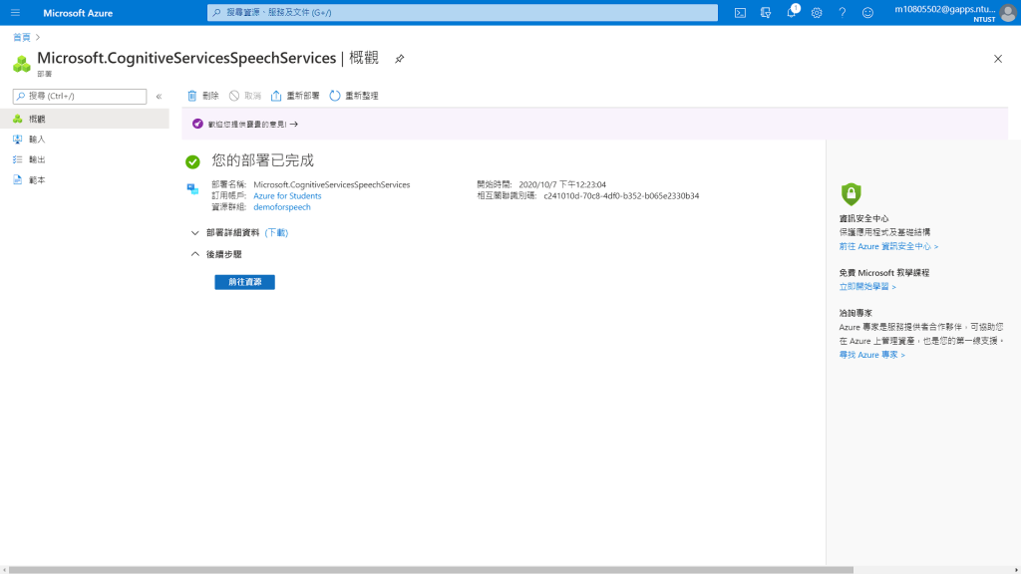Click the Microsoft Azure logo text

[78, 12]
